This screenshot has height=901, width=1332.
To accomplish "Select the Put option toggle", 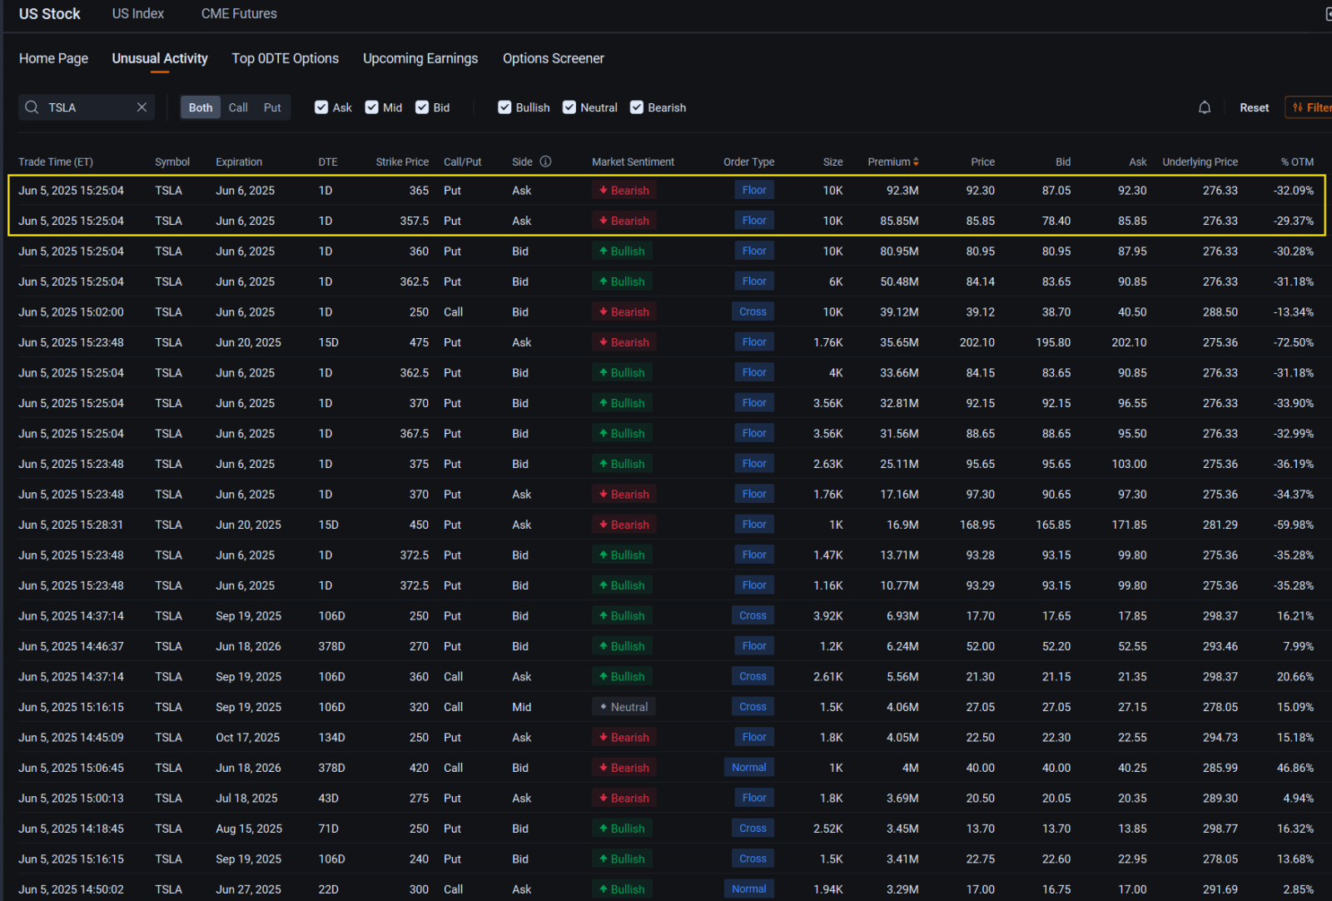I will (272, 107).
